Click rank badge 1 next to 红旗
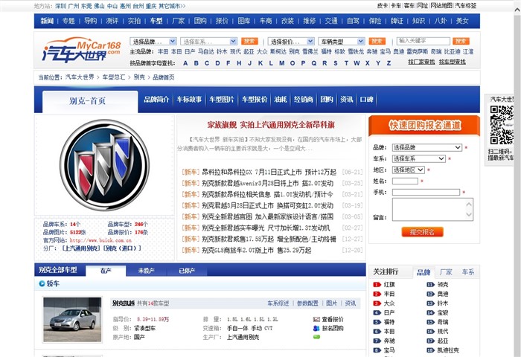 pos(377,285)
